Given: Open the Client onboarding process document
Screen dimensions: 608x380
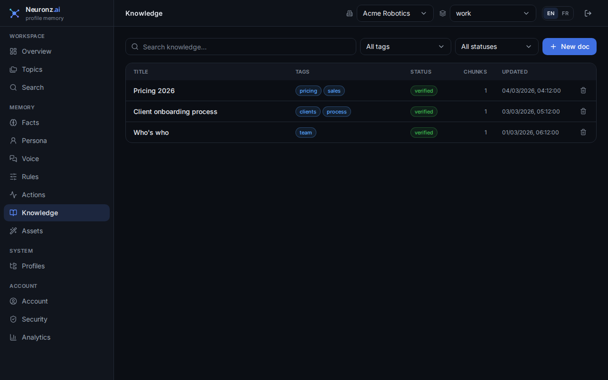Looking at the screenshot, I should pyautogui.click(x=175, y=112).
